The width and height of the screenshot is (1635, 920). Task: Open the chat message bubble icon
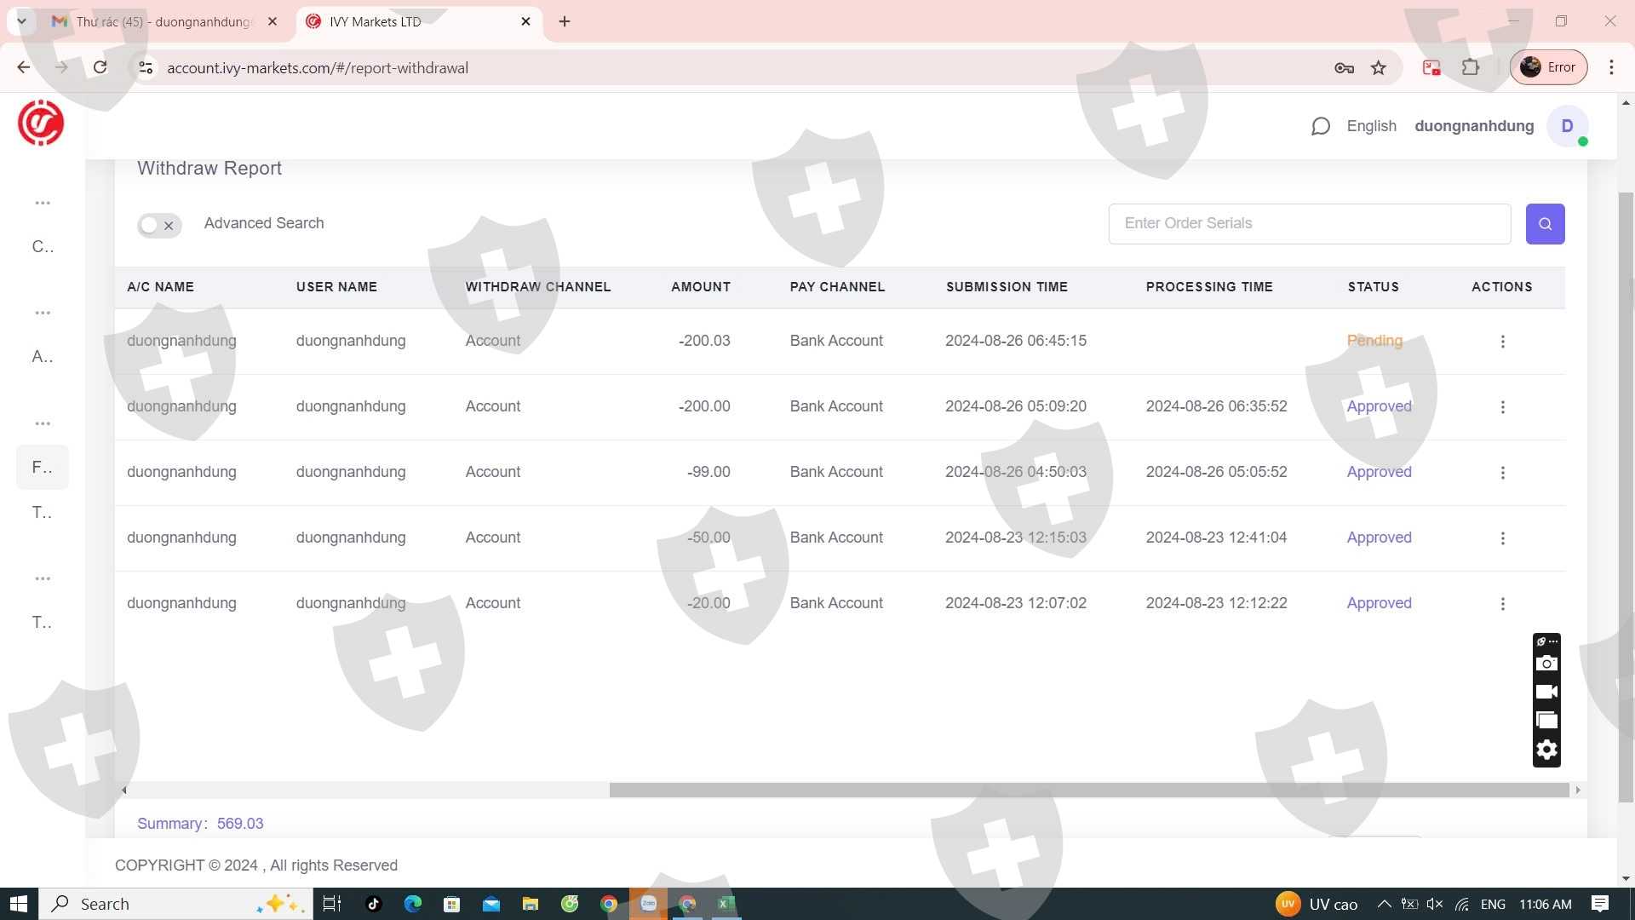point(1320,127)
